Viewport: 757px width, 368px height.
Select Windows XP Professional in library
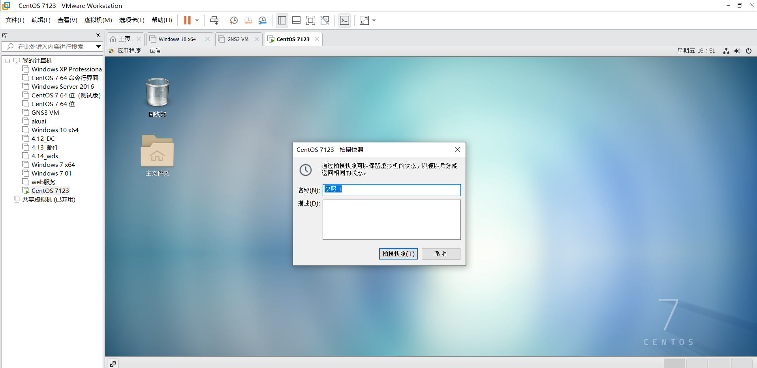pos(62,69)
